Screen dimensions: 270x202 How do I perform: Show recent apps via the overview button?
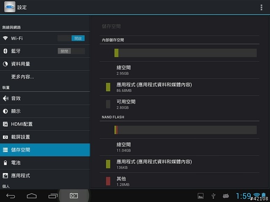coord(53,196)
